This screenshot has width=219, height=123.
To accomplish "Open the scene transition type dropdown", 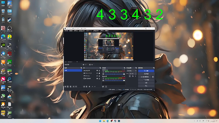I will 132,71.
